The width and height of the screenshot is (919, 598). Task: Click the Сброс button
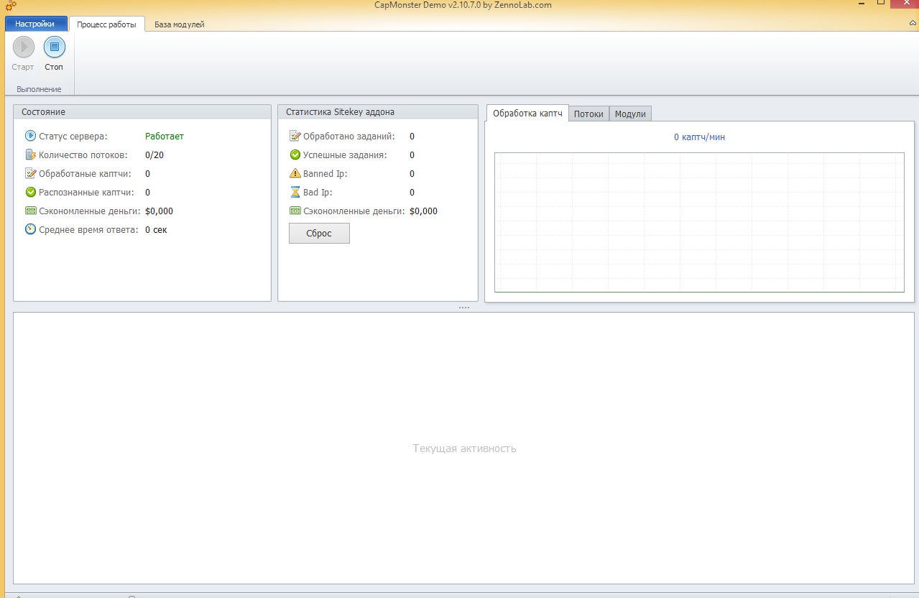tap(319, 234)
